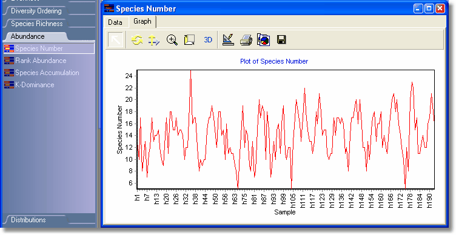Click the 'Species Number' y-axis label
The height and width of the screenshot is (235, 456).
point(119,130)
